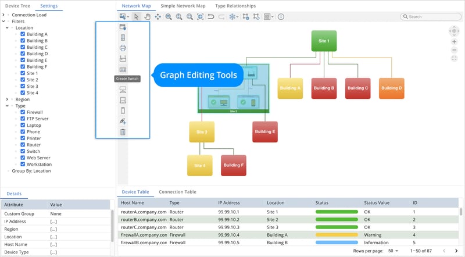Open the Rows per page dropdown
465x257 pixels.
pos(394,251)
